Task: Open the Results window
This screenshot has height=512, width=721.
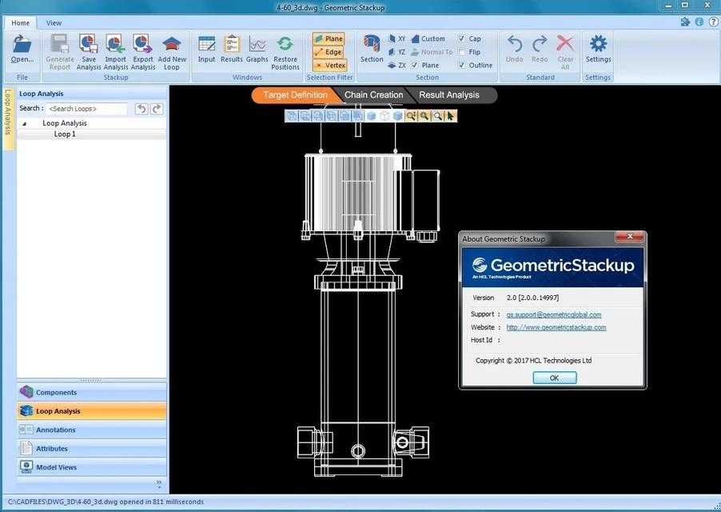Action: click(x=231, y=49)
